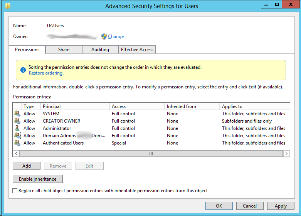Image resolution: width=301 pixels, height=216 pixels.
Task: Click the left arrow of the horizontal scrollbar
Action: (x=16, y=154)
